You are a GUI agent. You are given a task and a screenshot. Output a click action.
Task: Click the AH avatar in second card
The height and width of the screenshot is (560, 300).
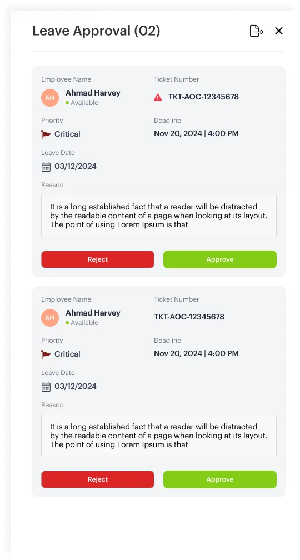tap(50, 318)
